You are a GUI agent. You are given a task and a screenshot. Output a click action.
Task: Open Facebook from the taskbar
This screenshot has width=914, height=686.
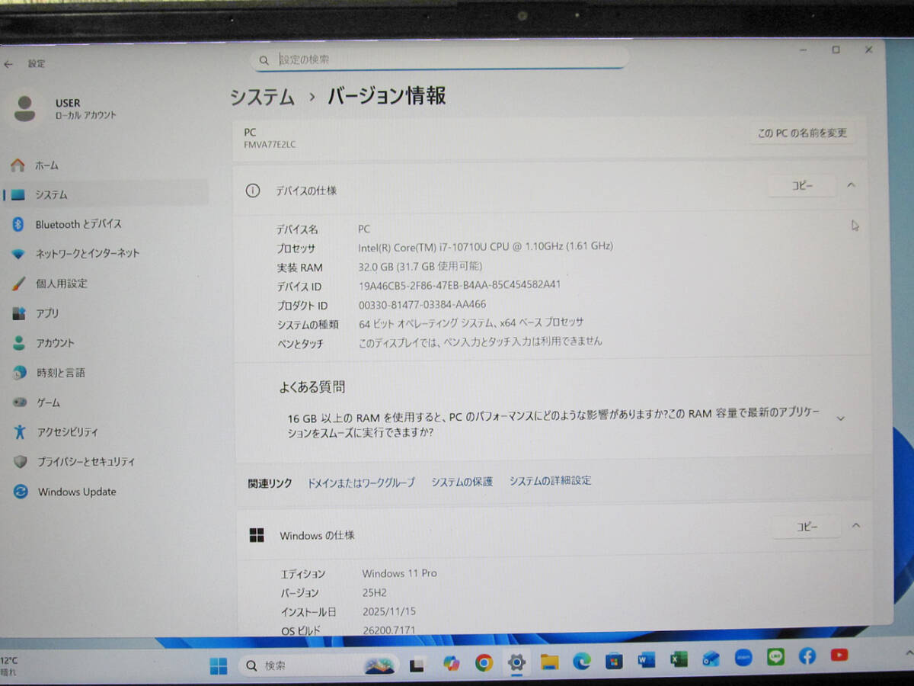[807, 656]
